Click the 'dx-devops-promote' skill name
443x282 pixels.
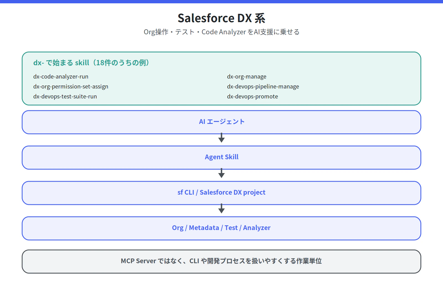[253, 96]
